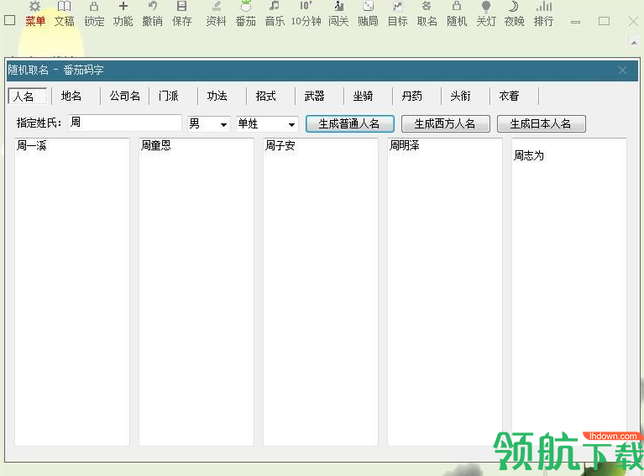644x476 pixels.
Task: Select the name 周一溪
Action: point(32,145)
